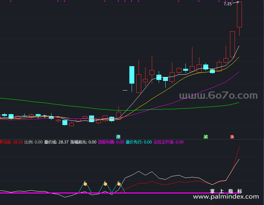Screen dimensions: 264x205
Task: Click the red 涨 marker badge
Action: 232,137
